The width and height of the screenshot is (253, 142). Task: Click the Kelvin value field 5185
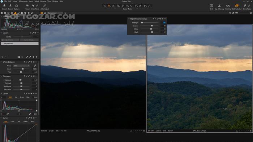coord(35,69)
